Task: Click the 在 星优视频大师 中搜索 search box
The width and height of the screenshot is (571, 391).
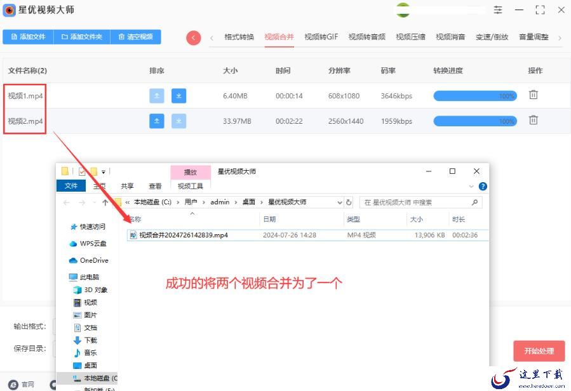Action: coord(420,202)
